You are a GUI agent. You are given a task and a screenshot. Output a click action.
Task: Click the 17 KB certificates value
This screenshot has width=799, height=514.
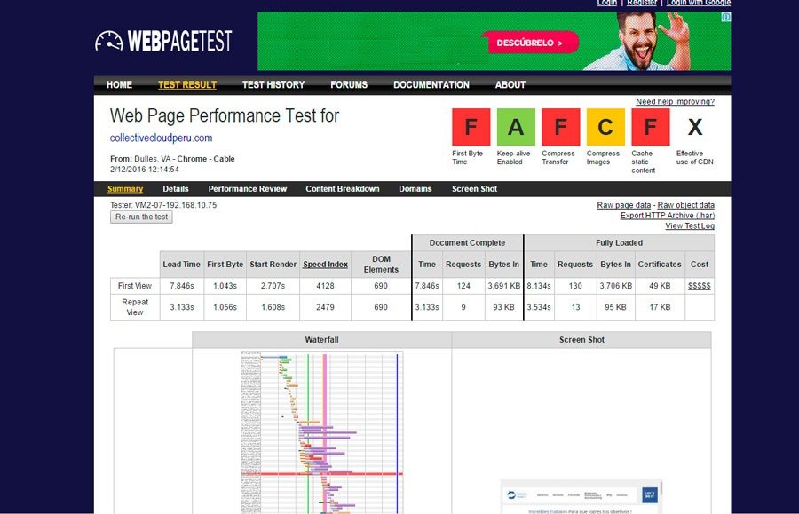660,307
